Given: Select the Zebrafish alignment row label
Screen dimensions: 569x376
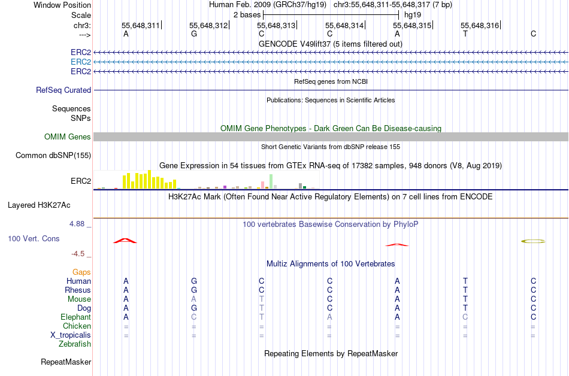Looking at the screenshot, I should tap(74, 344).
